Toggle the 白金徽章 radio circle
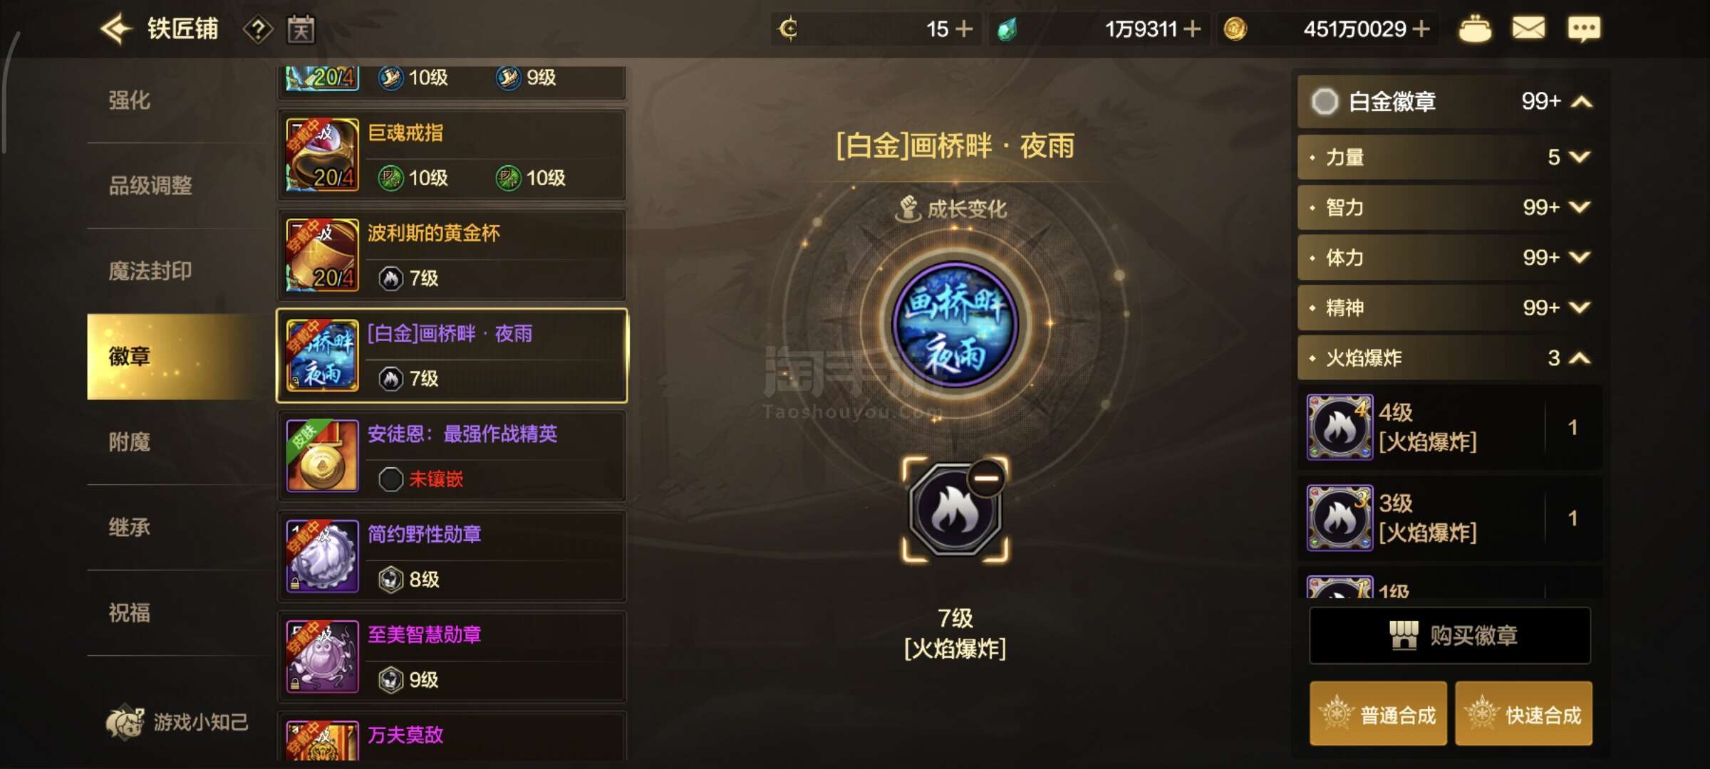 pyautogui.click(x=1325, y=101)
